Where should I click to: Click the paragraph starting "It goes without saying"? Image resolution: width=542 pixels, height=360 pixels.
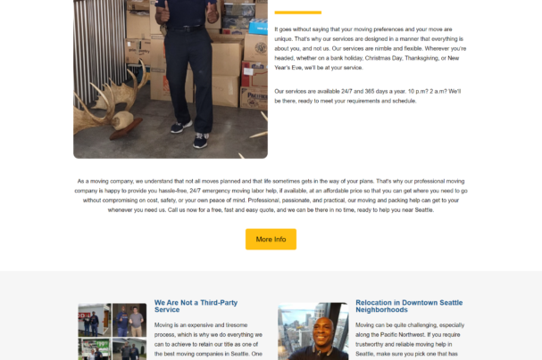371,48
